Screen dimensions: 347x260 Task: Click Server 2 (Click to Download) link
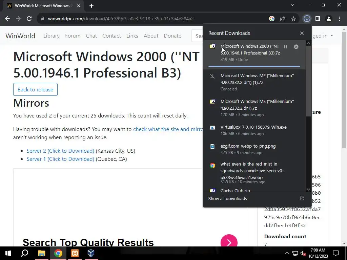(x=60, y=151)
